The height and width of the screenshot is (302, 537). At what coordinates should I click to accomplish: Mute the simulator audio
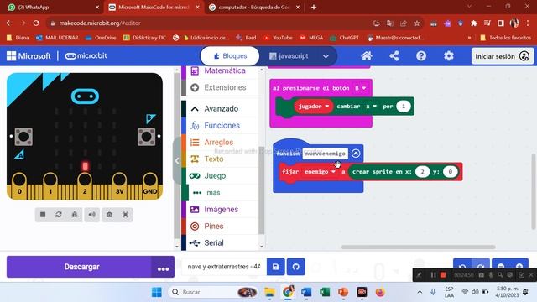(92, 215)
